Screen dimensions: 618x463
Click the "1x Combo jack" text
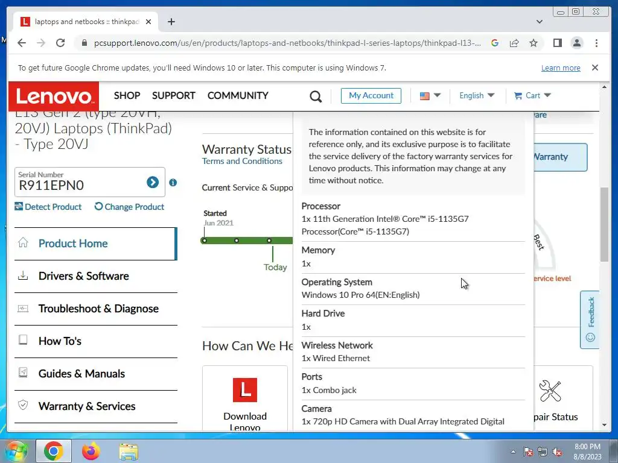(329, 390)
